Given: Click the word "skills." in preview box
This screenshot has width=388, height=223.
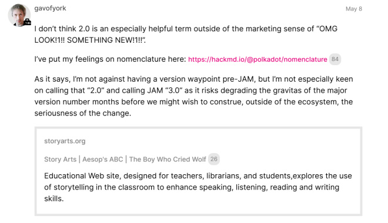Looking at the screenshot, I should (54, 198).
